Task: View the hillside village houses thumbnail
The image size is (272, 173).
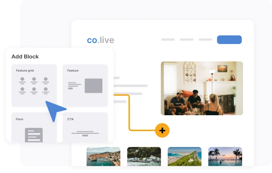Action: click(144, 156)
